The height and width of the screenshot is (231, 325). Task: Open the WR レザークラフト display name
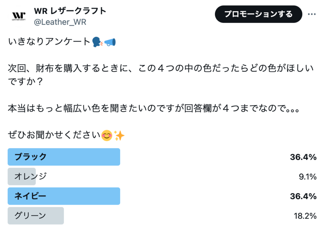point(70,11)
